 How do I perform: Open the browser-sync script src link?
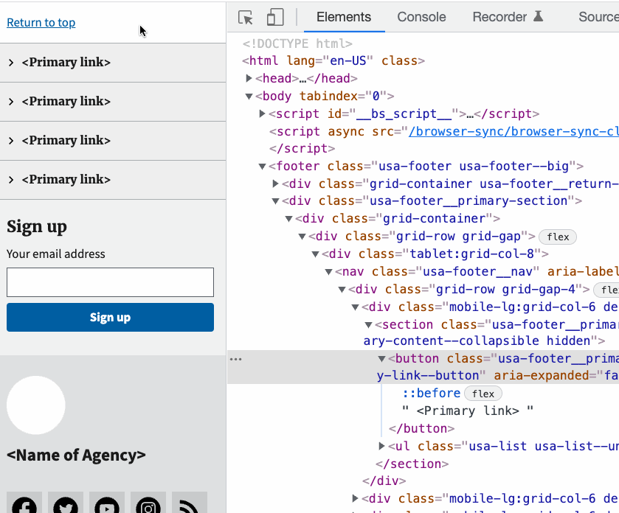[513, 131]
